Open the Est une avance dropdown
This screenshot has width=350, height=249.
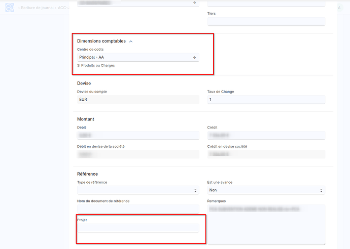click(x=266, y=190)
